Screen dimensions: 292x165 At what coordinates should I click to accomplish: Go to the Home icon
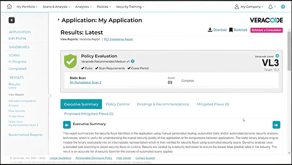click(9, 7)
